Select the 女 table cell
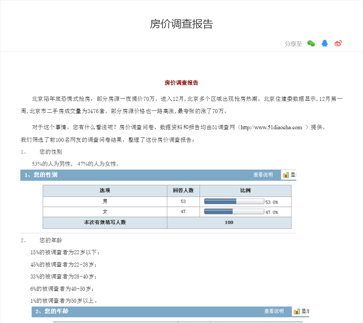Viewport: 363px width, 323px height. (105, 212)
